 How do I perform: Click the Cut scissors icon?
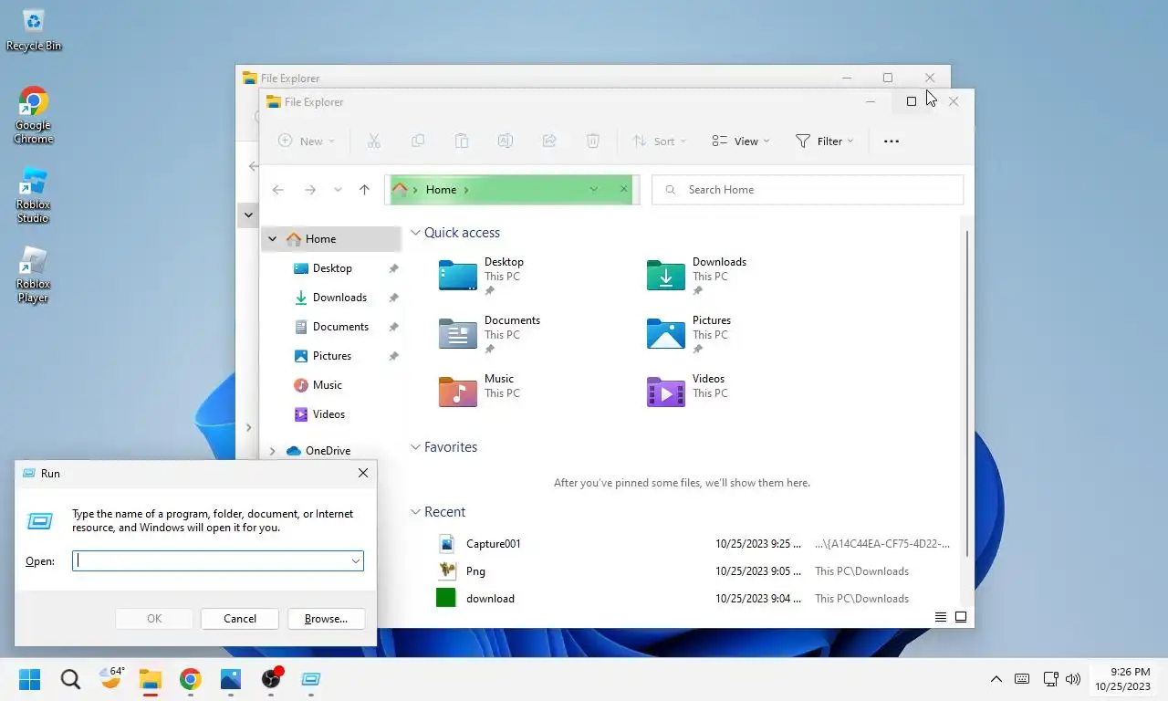point(374,141)
